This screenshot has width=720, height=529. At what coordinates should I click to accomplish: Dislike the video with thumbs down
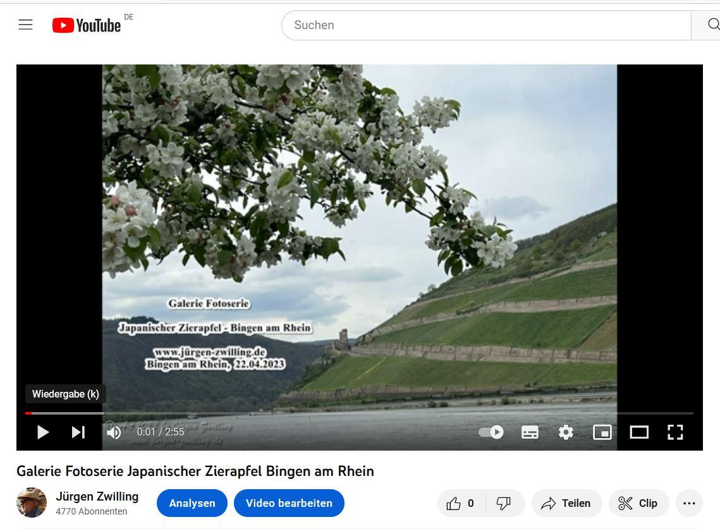504,503
